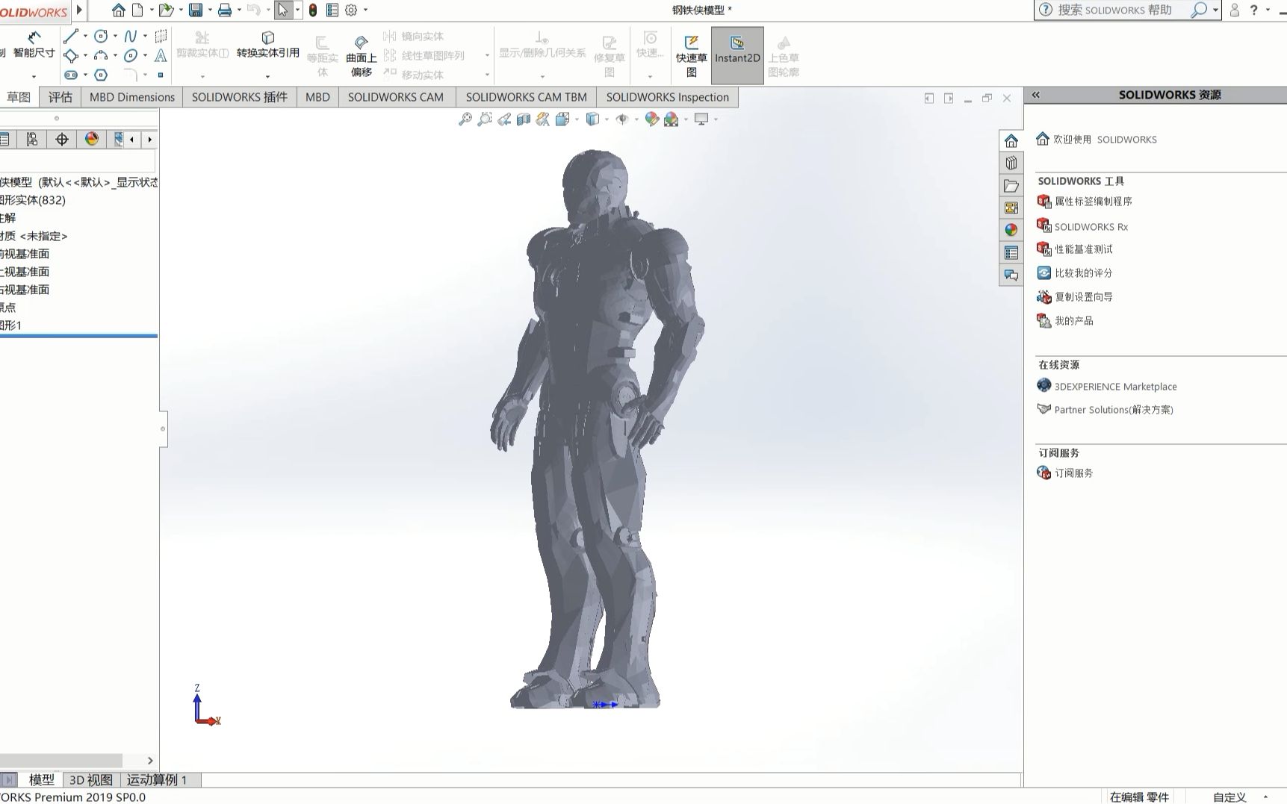
Task: Select the cursor select tool
Action: click(283, 10)
